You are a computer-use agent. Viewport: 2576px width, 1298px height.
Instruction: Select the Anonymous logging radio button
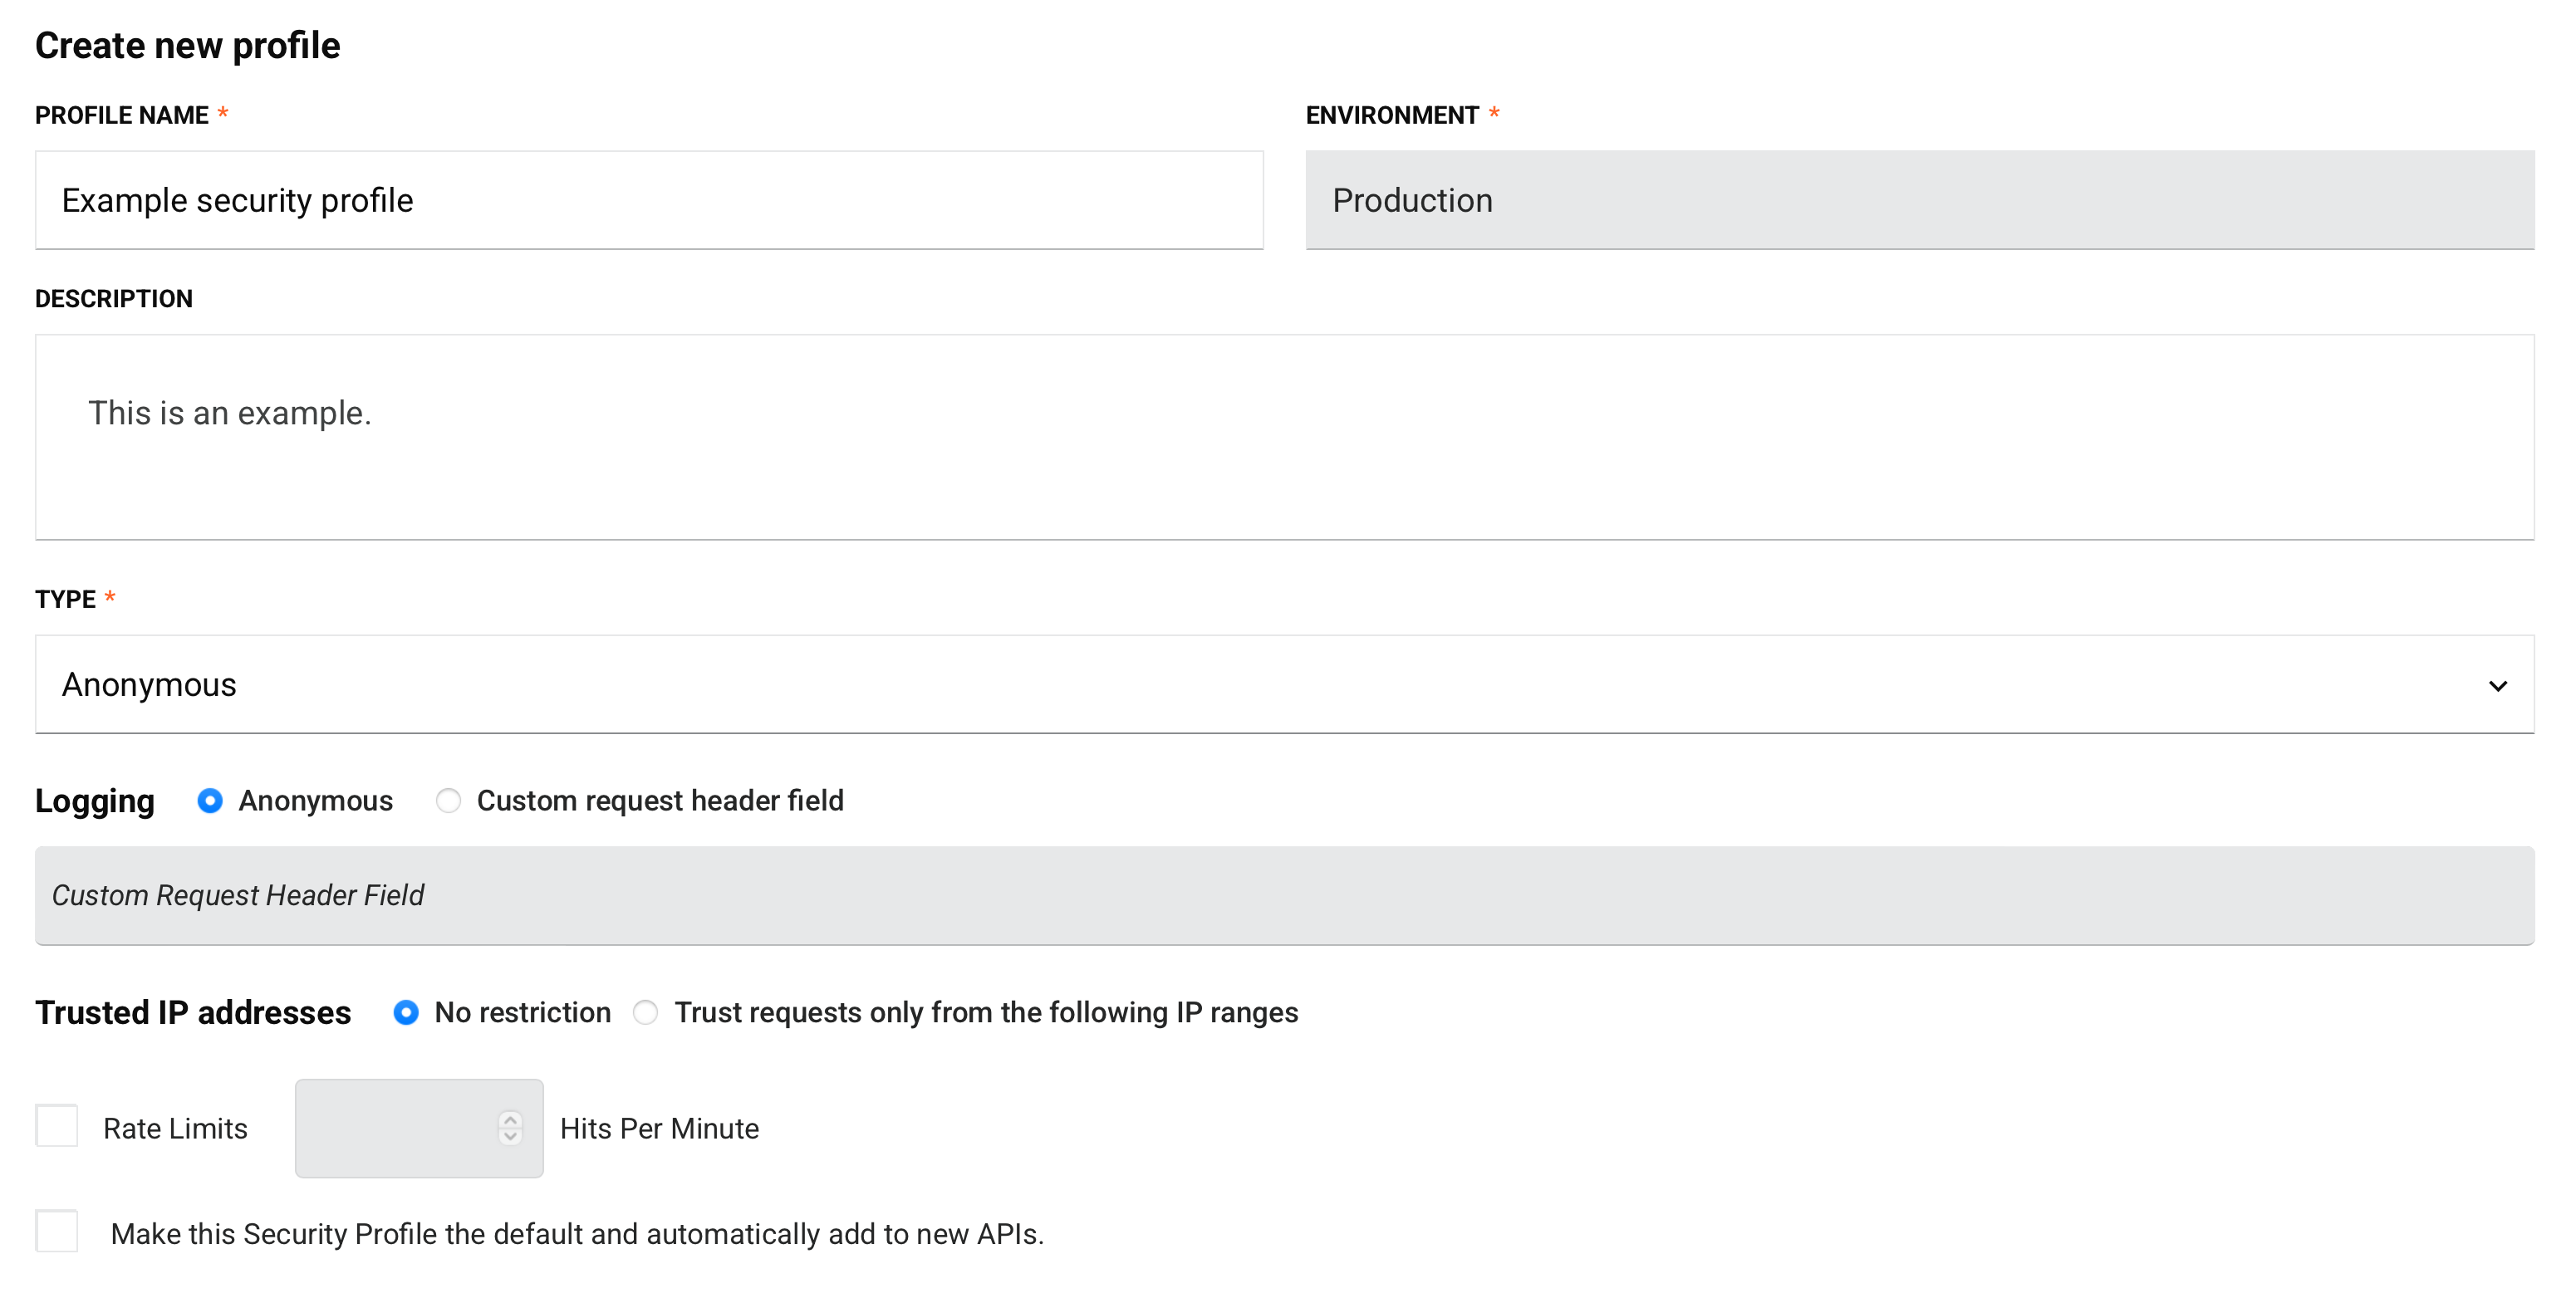coord(210,801)
